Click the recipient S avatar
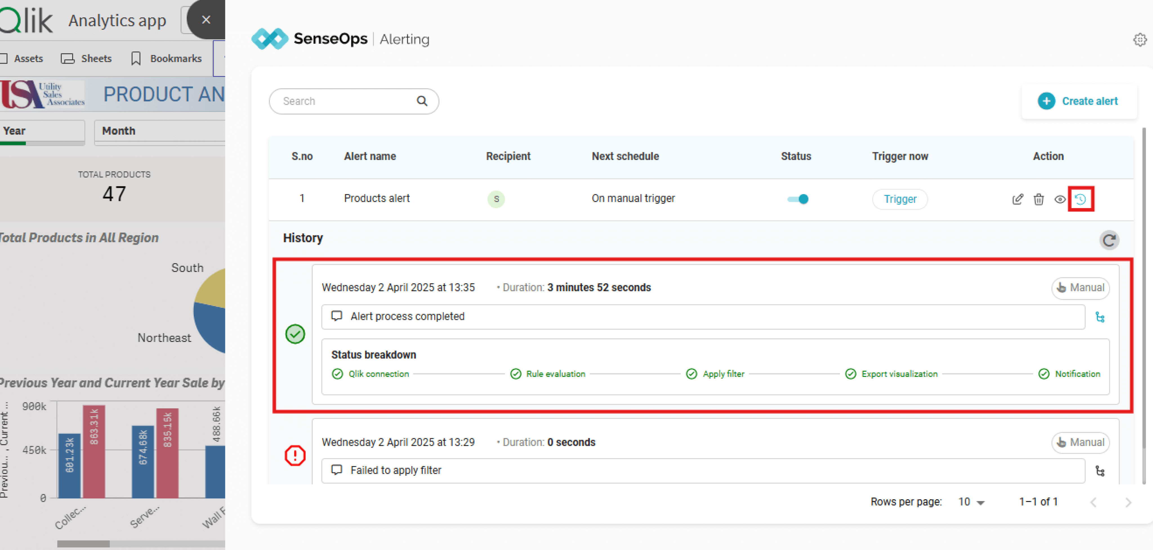1153x550 pixels. tap(496, 199)
